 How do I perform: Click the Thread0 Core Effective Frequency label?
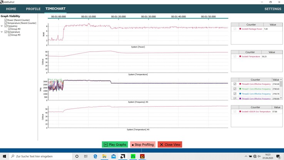pyautogui.click(x=256, y=84)
